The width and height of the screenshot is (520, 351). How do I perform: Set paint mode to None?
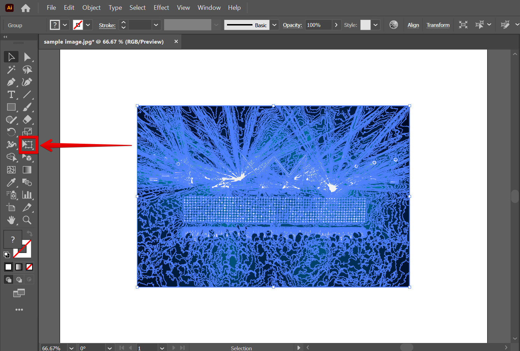click(29, 267)
